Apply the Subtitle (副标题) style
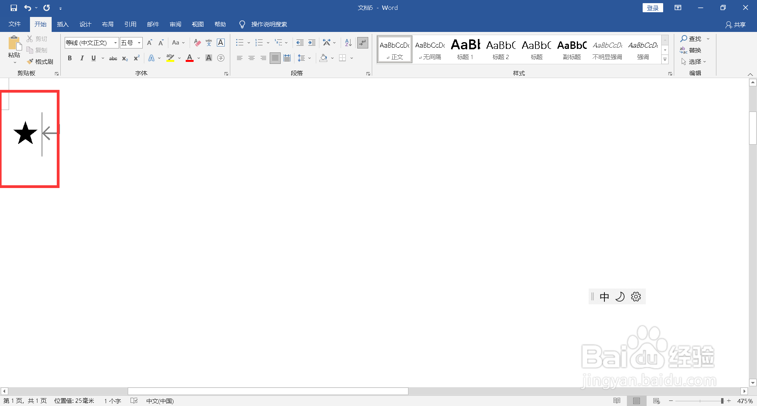The width and height of the screenshot is (757, 406). point(572,49)
